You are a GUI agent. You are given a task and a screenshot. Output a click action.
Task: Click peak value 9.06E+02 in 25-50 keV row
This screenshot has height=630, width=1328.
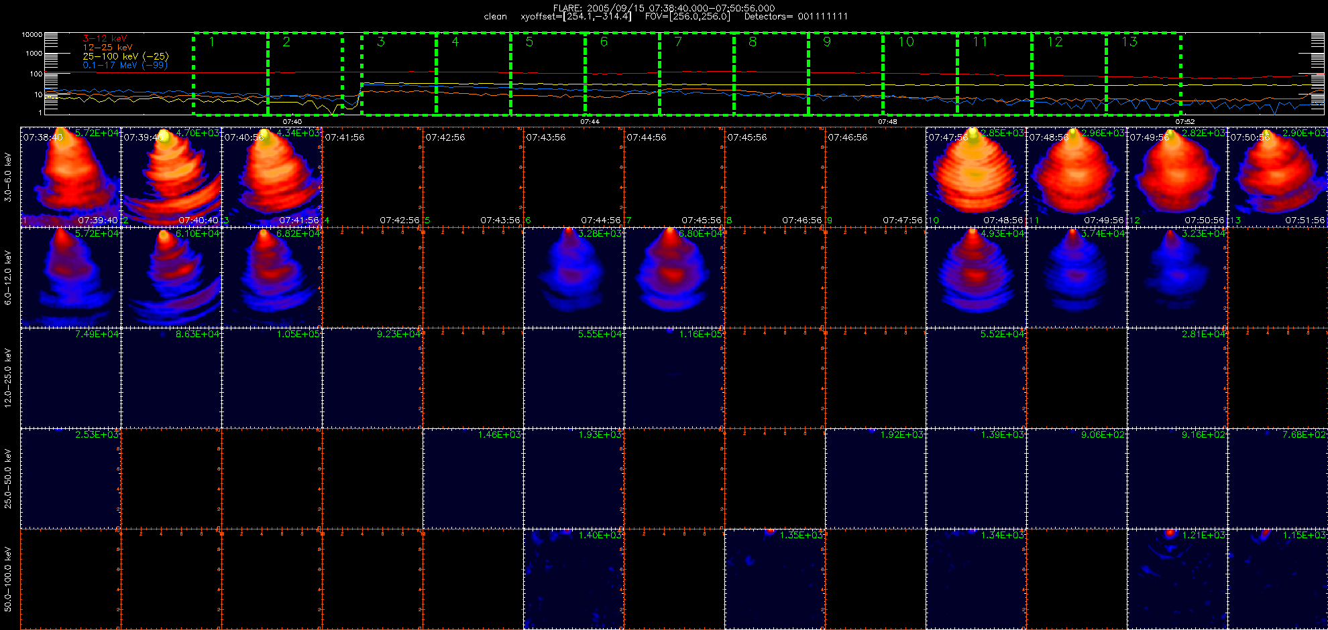[x=1103, y=435]
